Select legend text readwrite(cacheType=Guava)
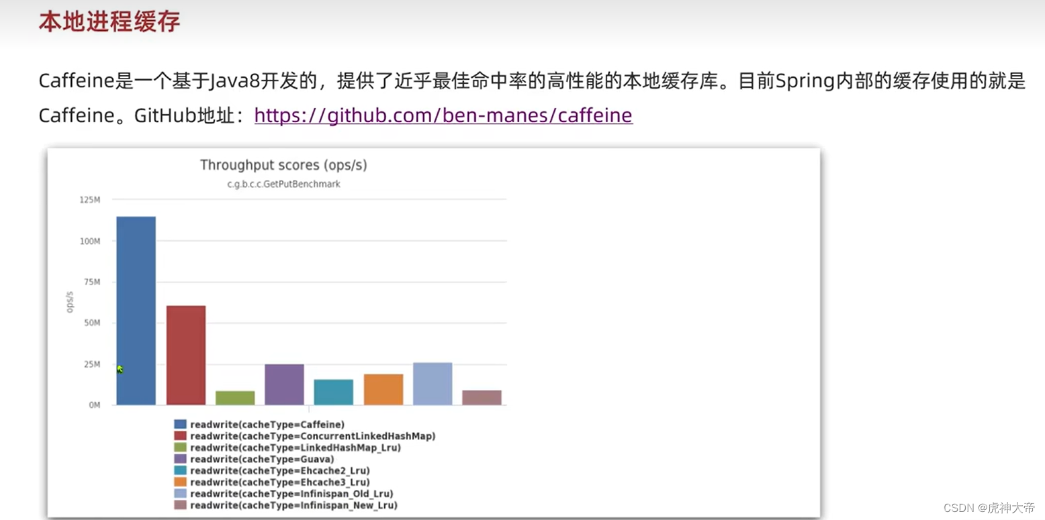 click(262, 459)
